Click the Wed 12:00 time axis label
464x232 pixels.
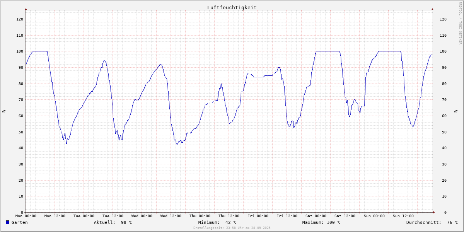[171, 216]
